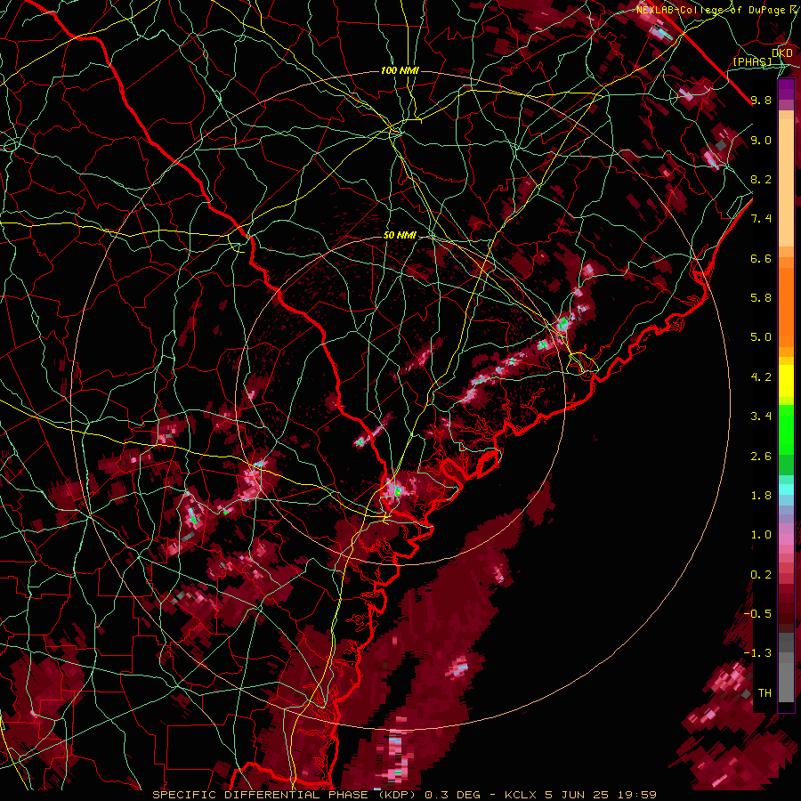Pick the yellow band of the color scale
This screenshot has width=801, height=801.
click(786, 381)
